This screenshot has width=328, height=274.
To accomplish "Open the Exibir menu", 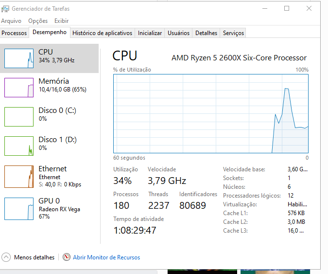I will pyautogui.click(x=62, y=21).
